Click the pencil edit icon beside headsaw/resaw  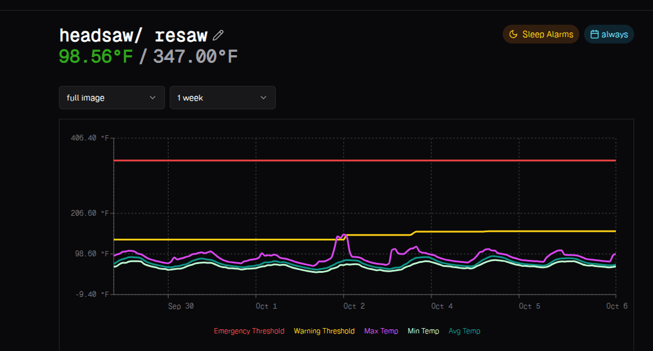coord(218,35)
